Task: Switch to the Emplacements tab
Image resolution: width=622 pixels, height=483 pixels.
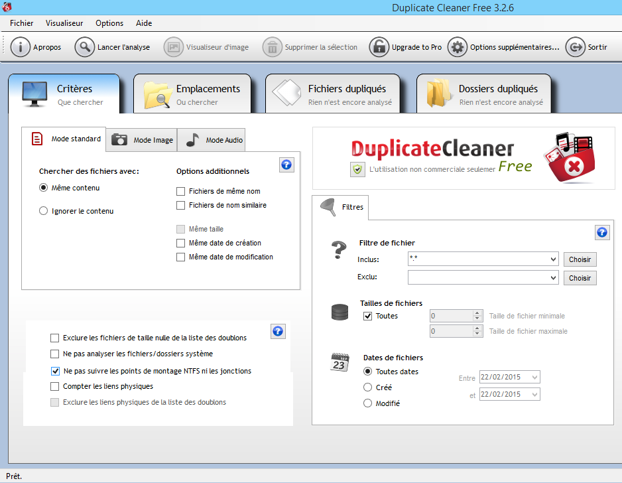Action: coord(192,94)
